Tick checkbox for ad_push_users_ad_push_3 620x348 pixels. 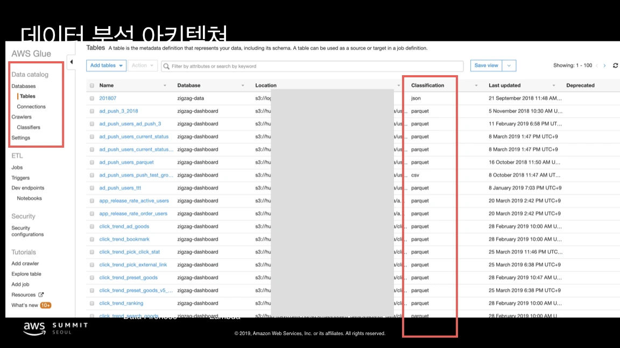tap(91, 124)
